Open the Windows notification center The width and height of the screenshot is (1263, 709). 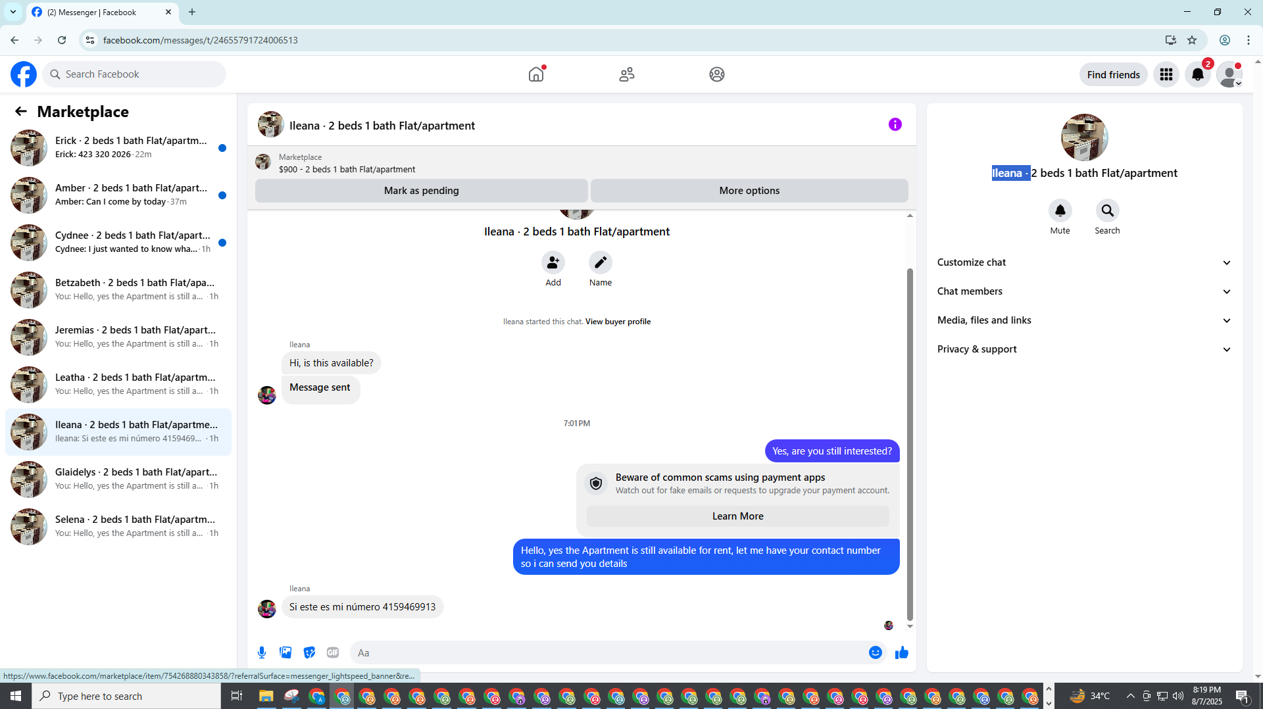pos(1243,696)
